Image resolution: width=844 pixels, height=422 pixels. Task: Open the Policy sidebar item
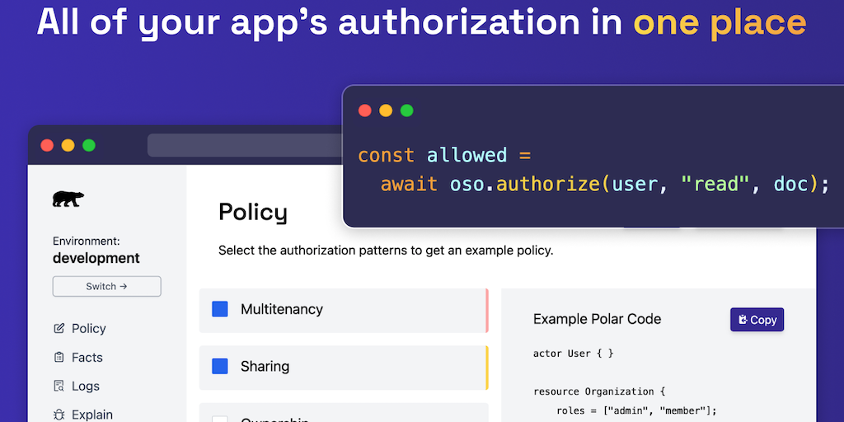(80, 328)
